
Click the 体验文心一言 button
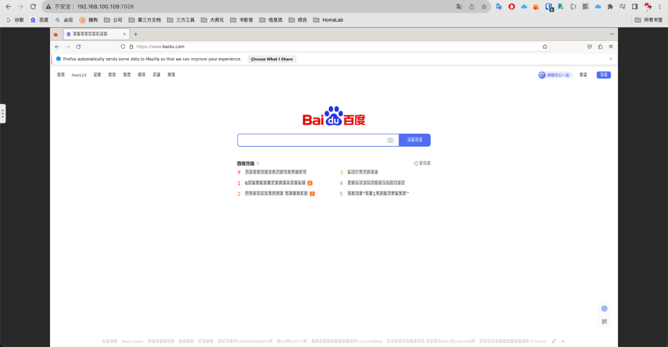(555, 75)
